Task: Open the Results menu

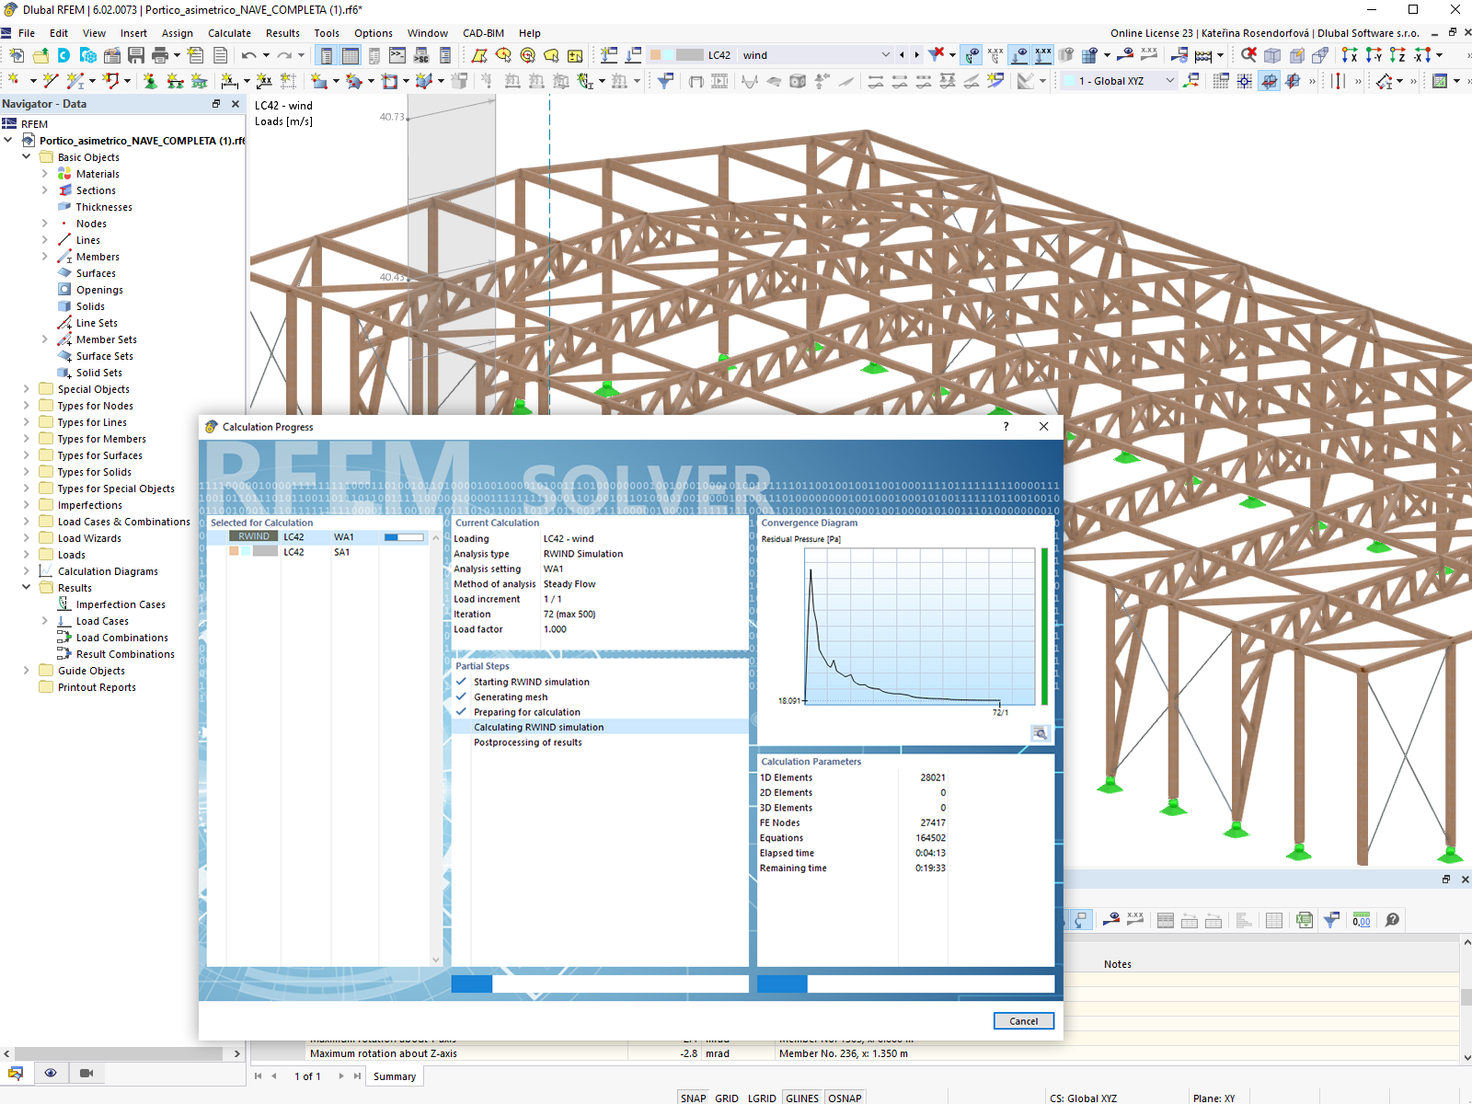Action: click(x=282, y=33)
